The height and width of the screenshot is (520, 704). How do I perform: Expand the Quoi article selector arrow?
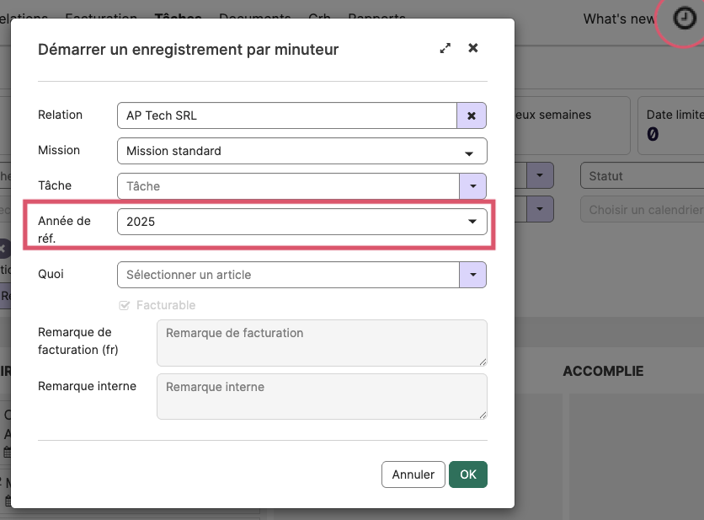[x=472, y=275]
